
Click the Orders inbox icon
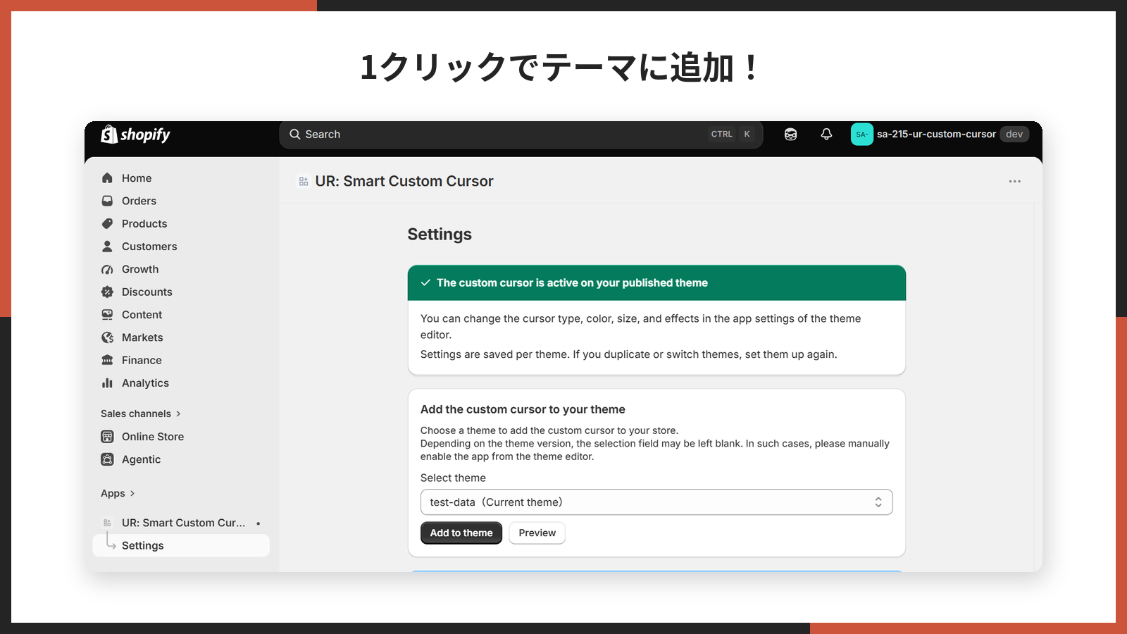107,201
